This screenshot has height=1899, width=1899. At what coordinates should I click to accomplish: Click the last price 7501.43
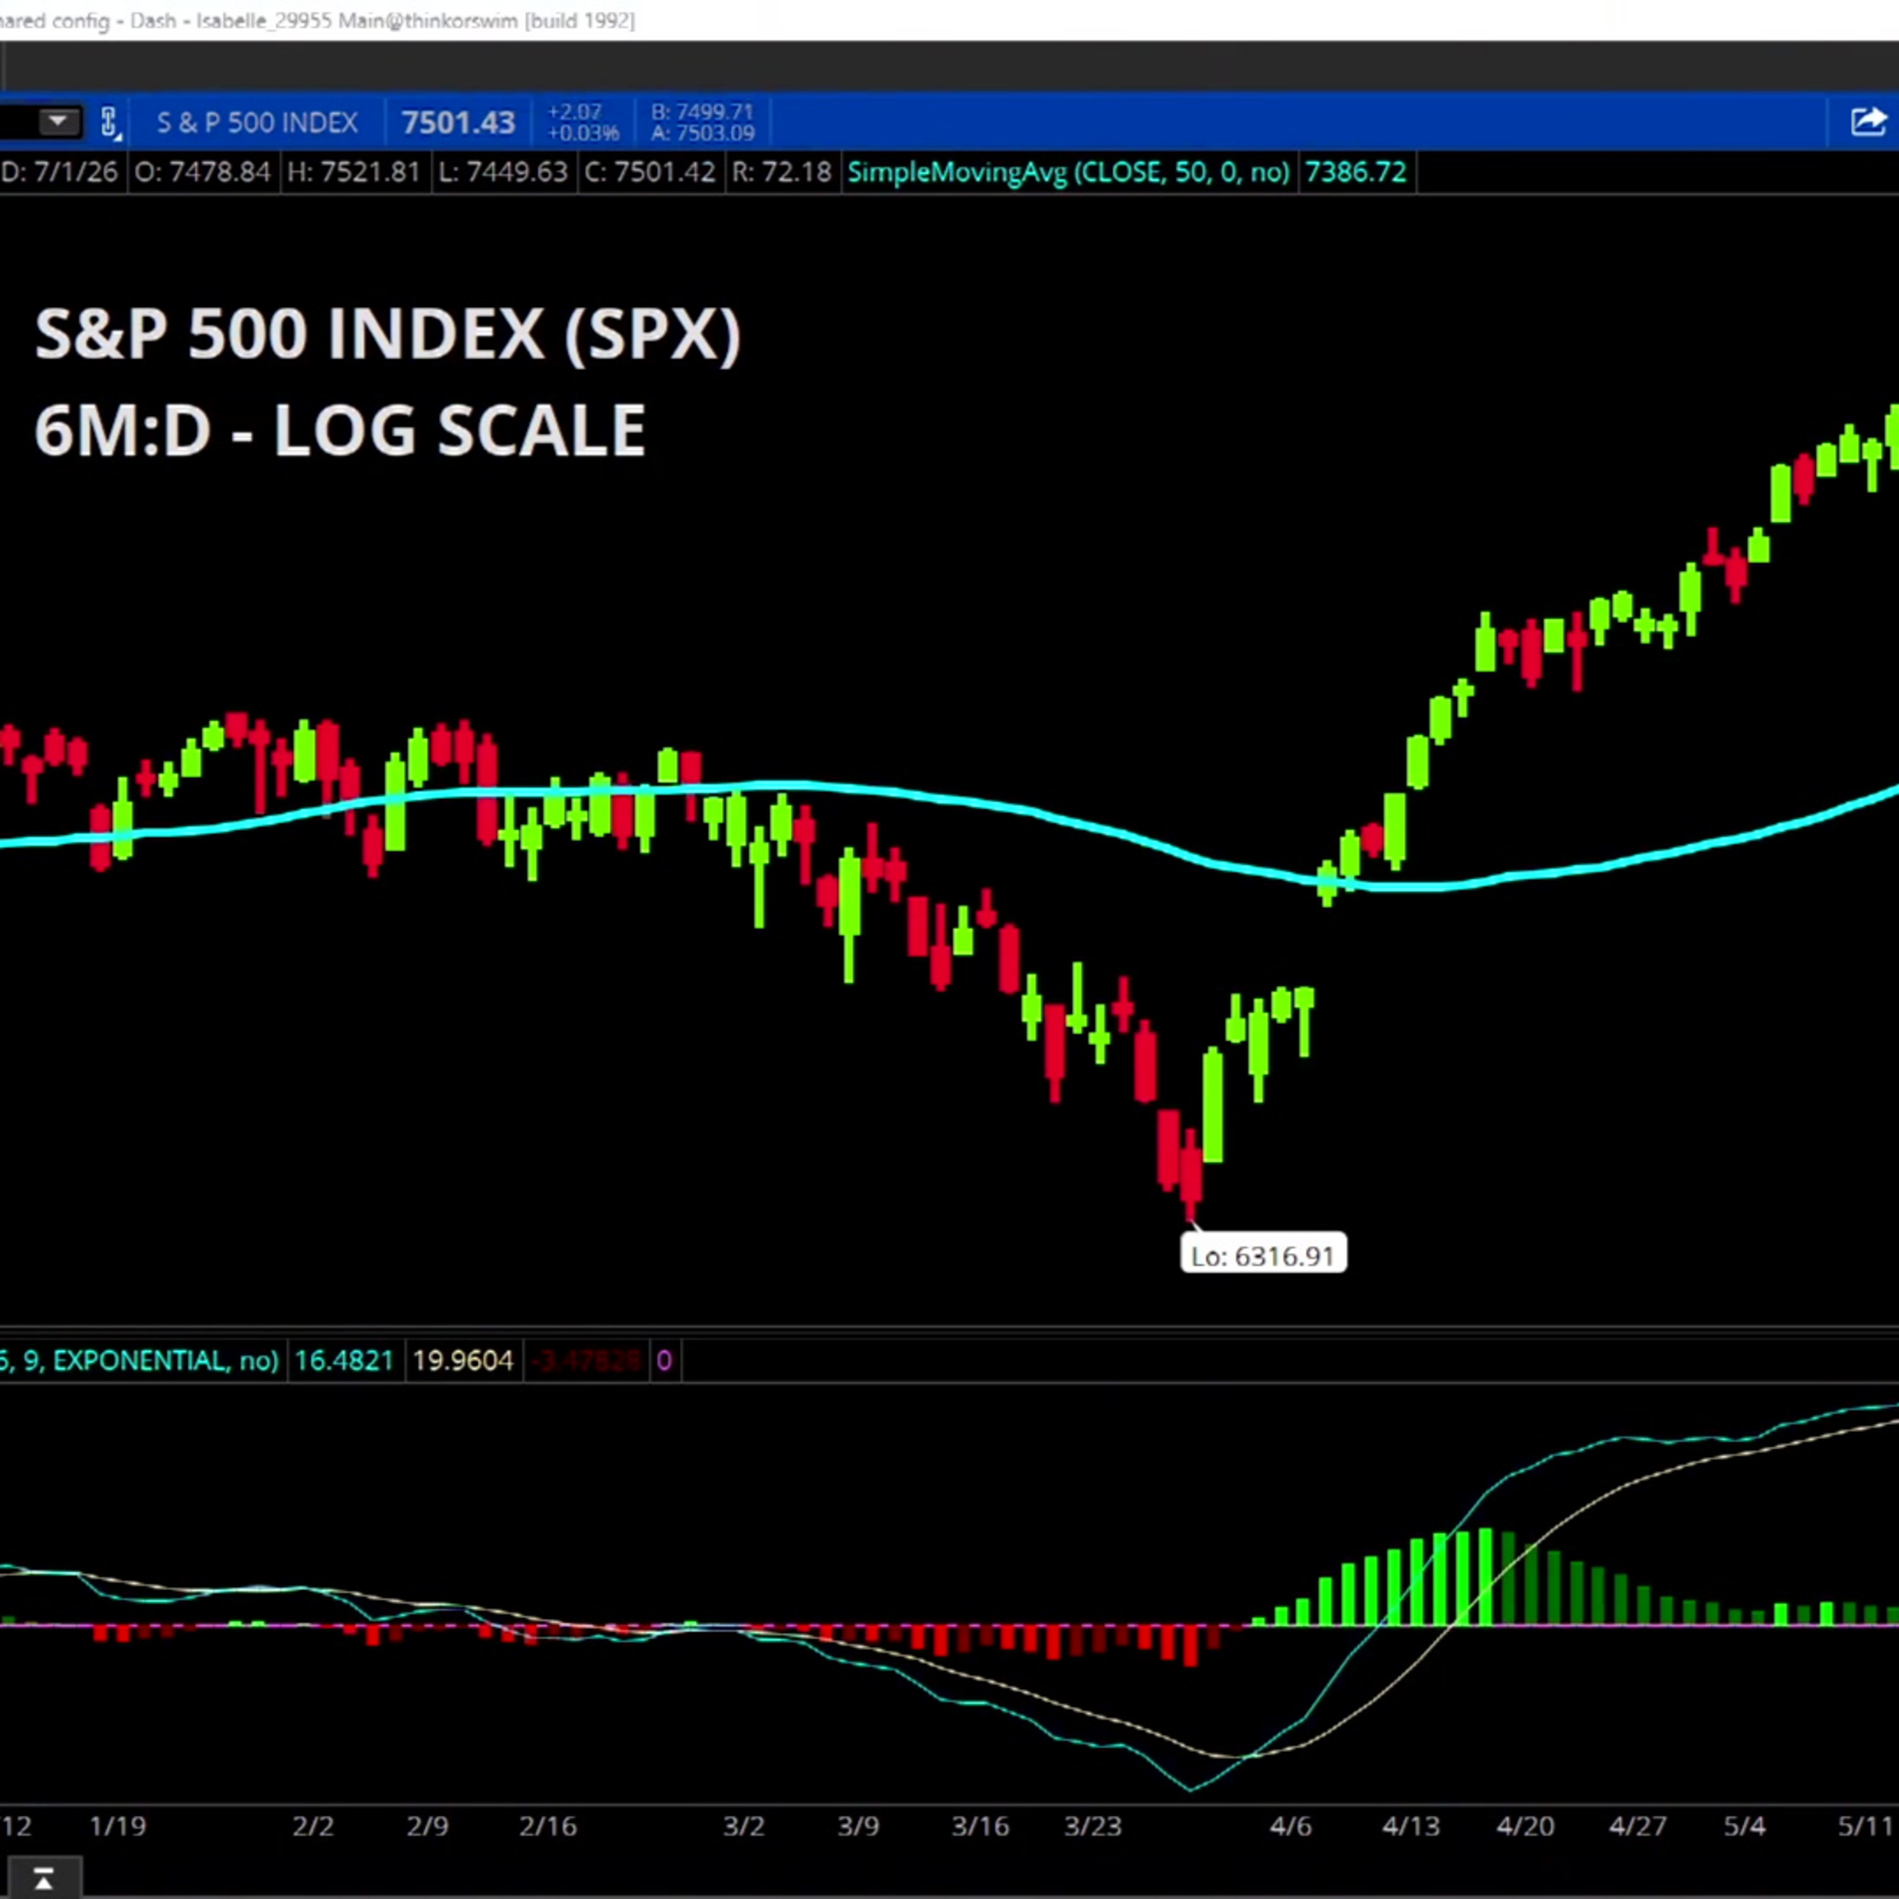[x=458, y=123]
